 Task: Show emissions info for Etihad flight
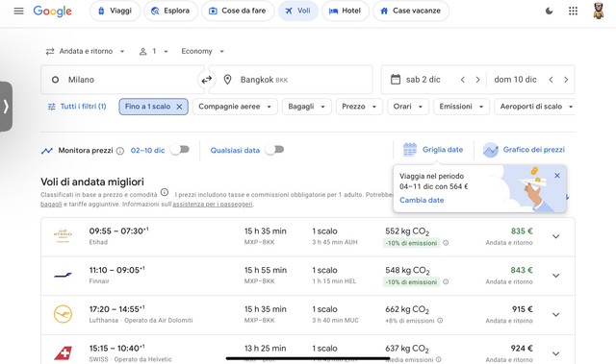[x=446, y=243]
